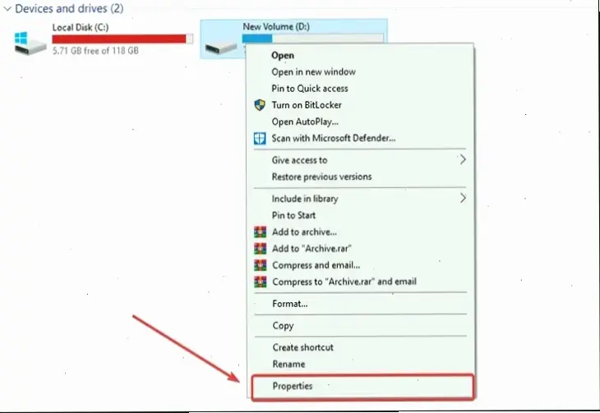600x413 pixels.
Task: Click the BitLocker shield icon
Action: [260, 105]
